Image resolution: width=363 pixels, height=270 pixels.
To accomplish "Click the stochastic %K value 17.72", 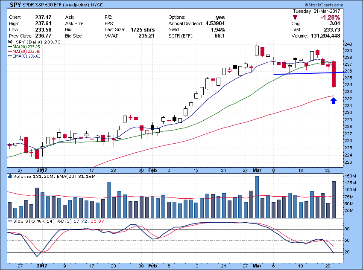I will pyautogui.click(x=80, y=221).
